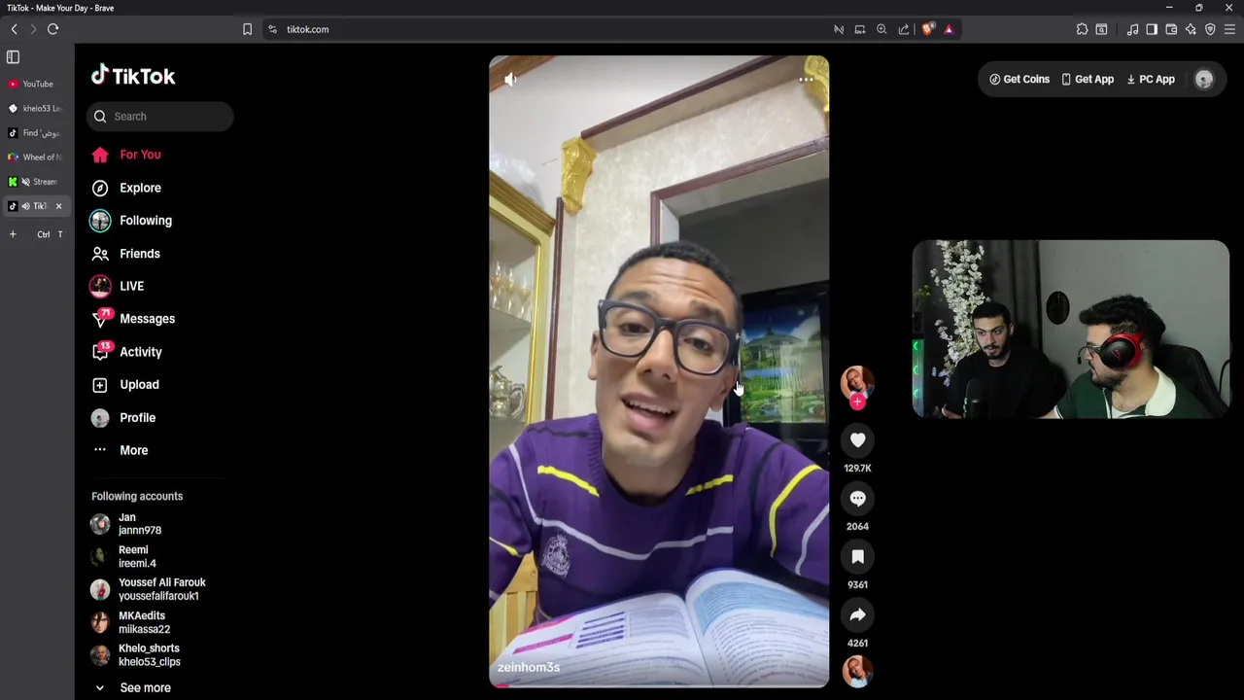
Task: Open the Brave hamburger main menu
Action: pos(1229,29)
